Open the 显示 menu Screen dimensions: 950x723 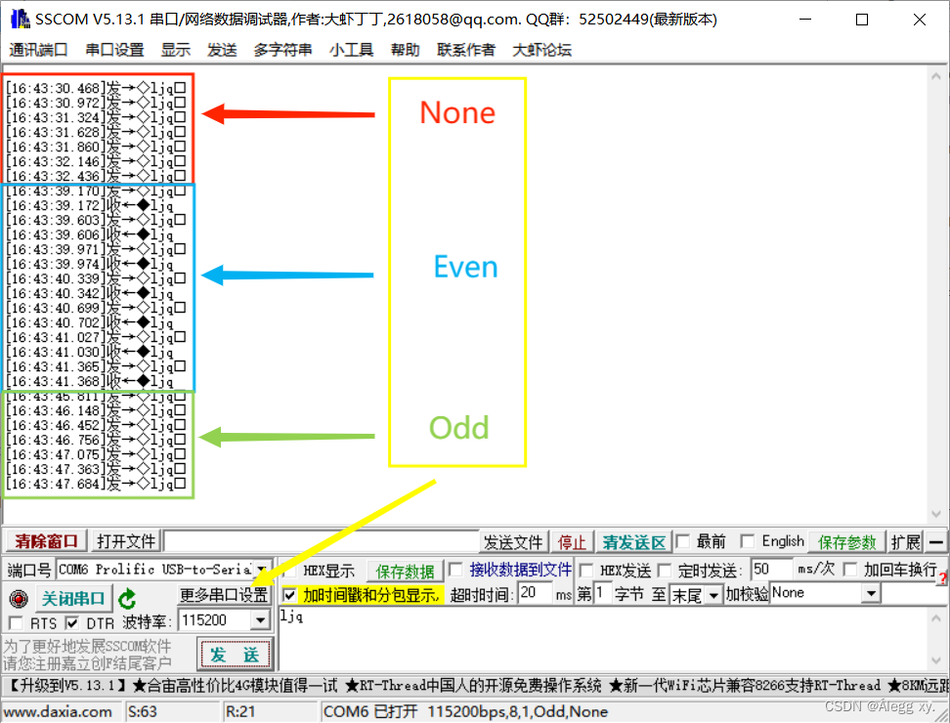(x=176, y=50)
